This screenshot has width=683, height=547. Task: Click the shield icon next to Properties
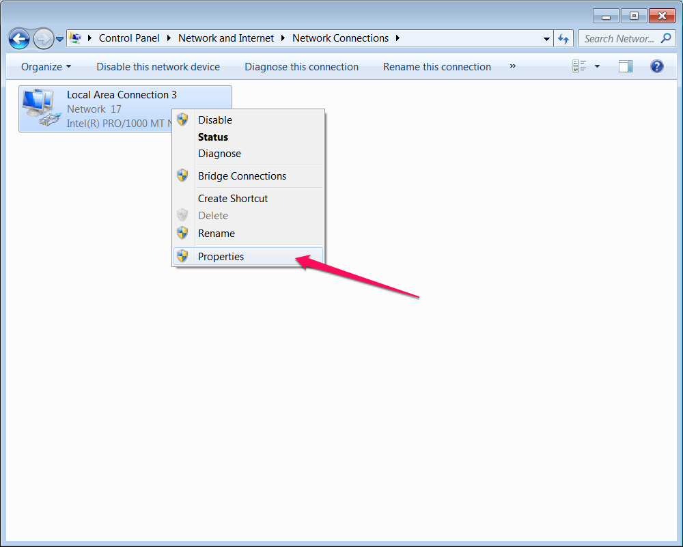[x=182, y=256]
